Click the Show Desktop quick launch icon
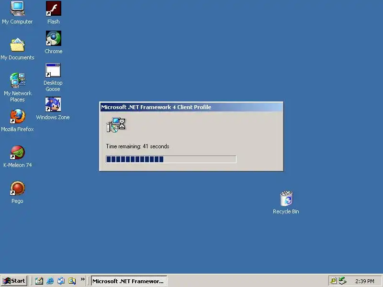Viewport: 383px width, 287px height. tap(39, 281)
